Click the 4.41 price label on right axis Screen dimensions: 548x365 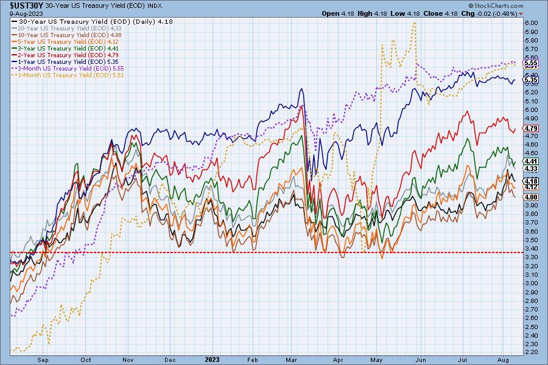[x=531, y=161]
